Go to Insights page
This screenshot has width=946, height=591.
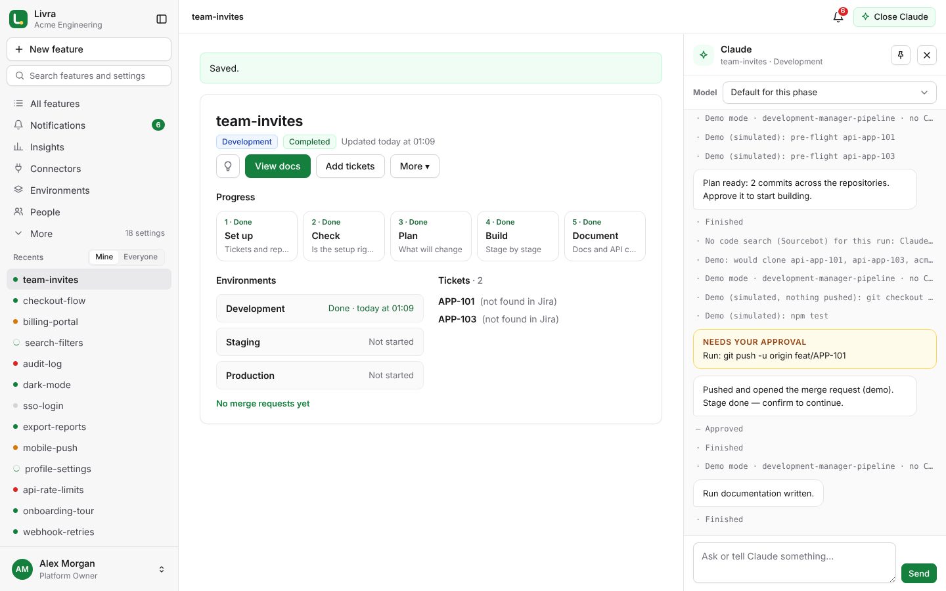click(x=89, y=147)
